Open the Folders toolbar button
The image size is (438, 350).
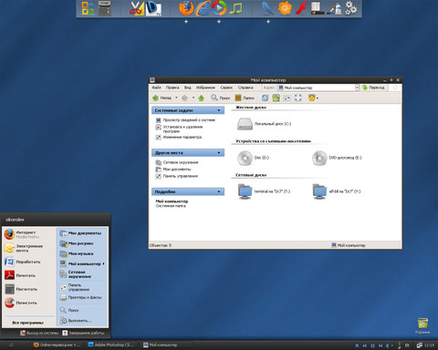(245, 98)
